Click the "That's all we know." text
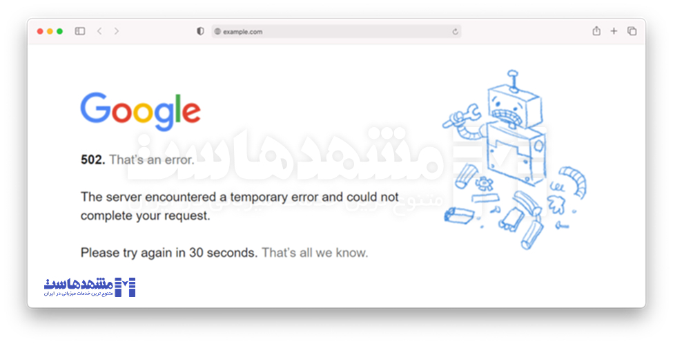The height and width of the screenshot is (344, 673). tap(315, 253)
